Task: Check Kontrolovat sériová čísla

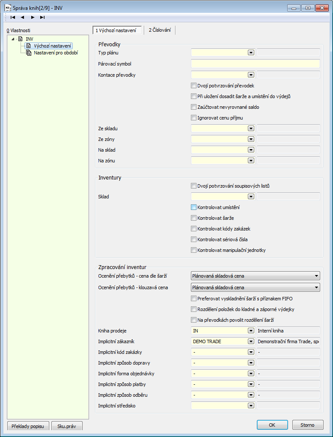Action: (x=194, y=239)
